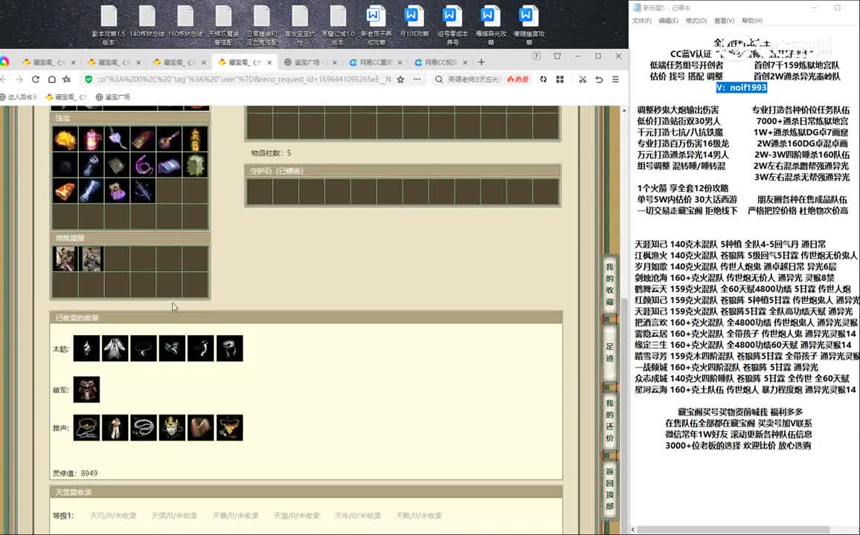860x535 pixels.
Task: Click the white robe in 太皓 set
Action: [x=115, y=348]
